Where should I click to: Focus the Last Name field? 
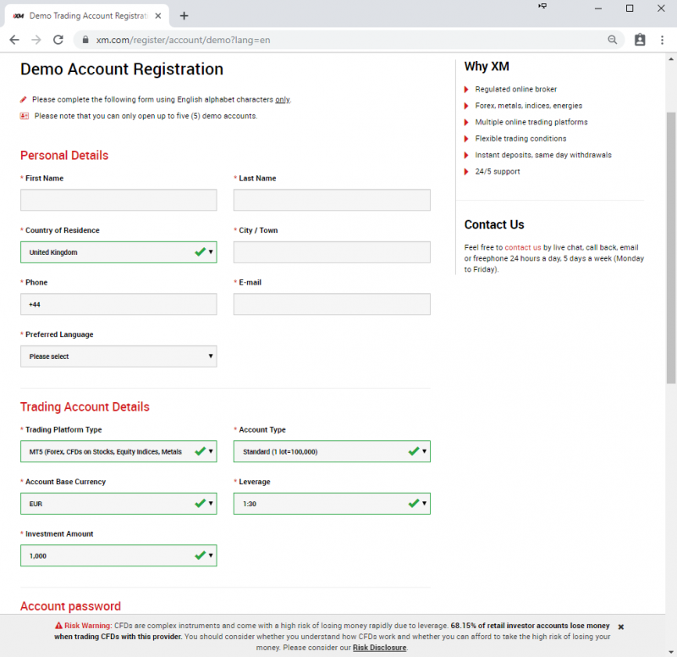coord(332,200)
